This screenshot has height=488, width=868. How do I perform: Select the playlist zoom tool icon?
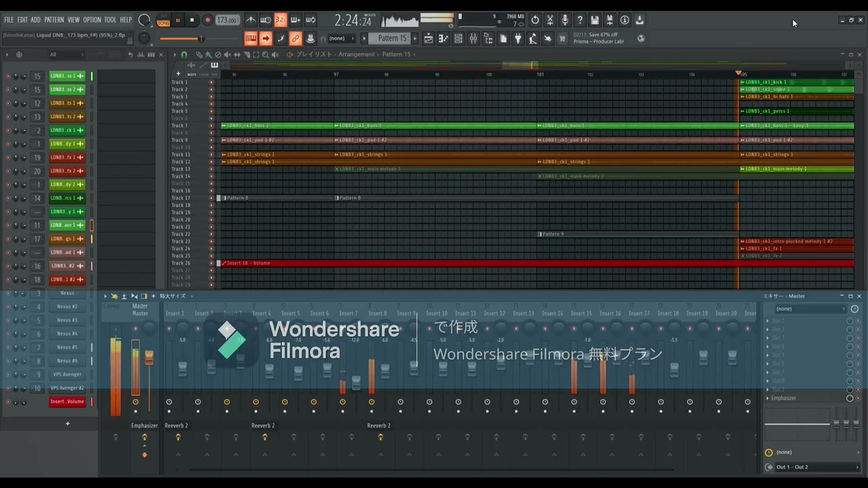[265, 54]
